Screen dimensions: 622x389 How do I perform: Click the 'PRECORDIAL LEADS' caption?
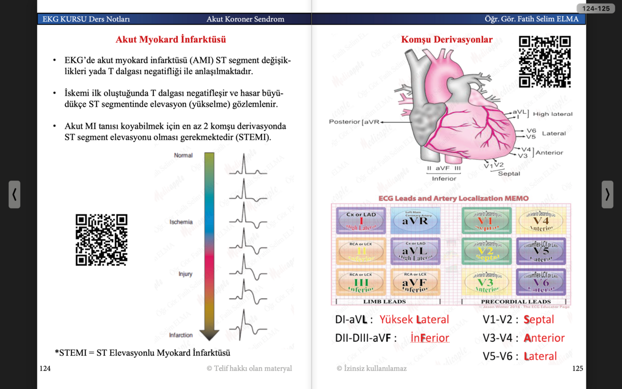pos(516,301)
